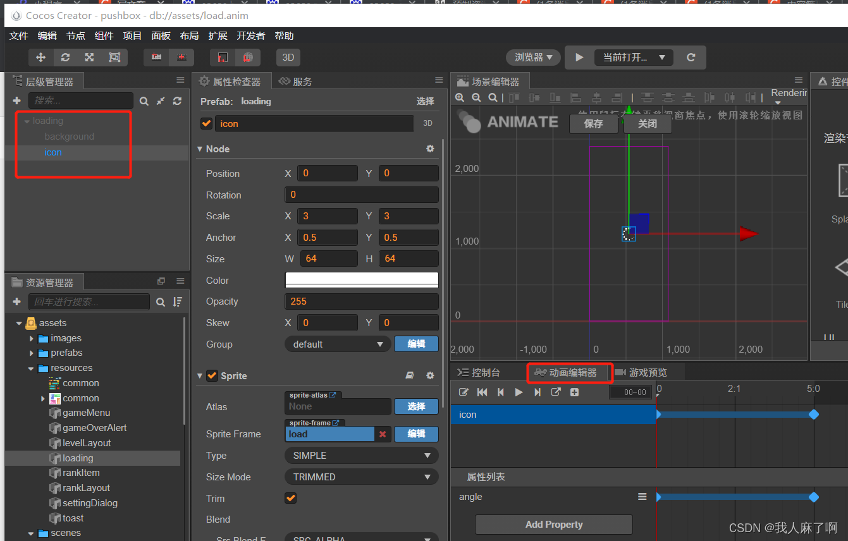Play the animation in the timeline editor

pos(519,392)
